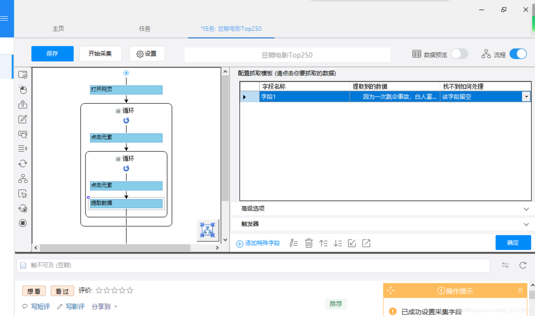Select the click element mouse tool icon

click(x=23, y=90)
